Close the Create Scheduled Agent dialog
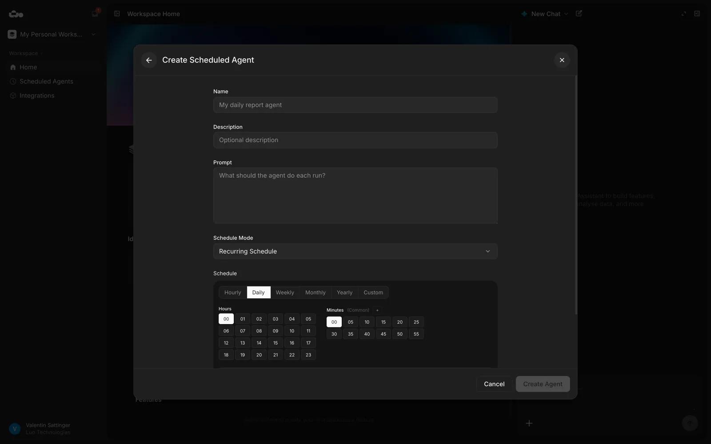The height and width of the screenshot is (444, 711). 562,60
